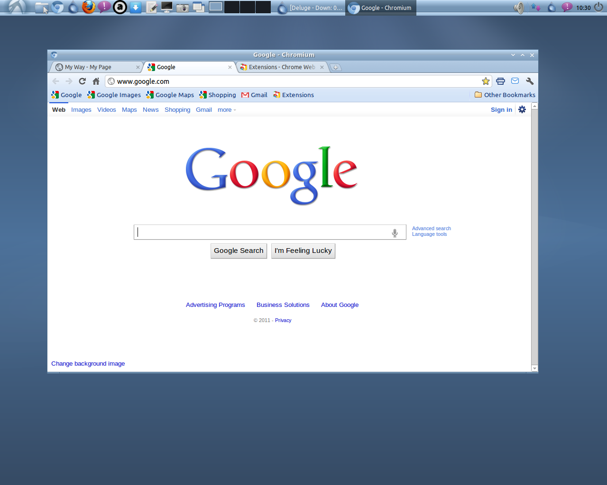Open Business Solutions link
The width and height of the screenshot is (607, 485).
coord(283,305)
